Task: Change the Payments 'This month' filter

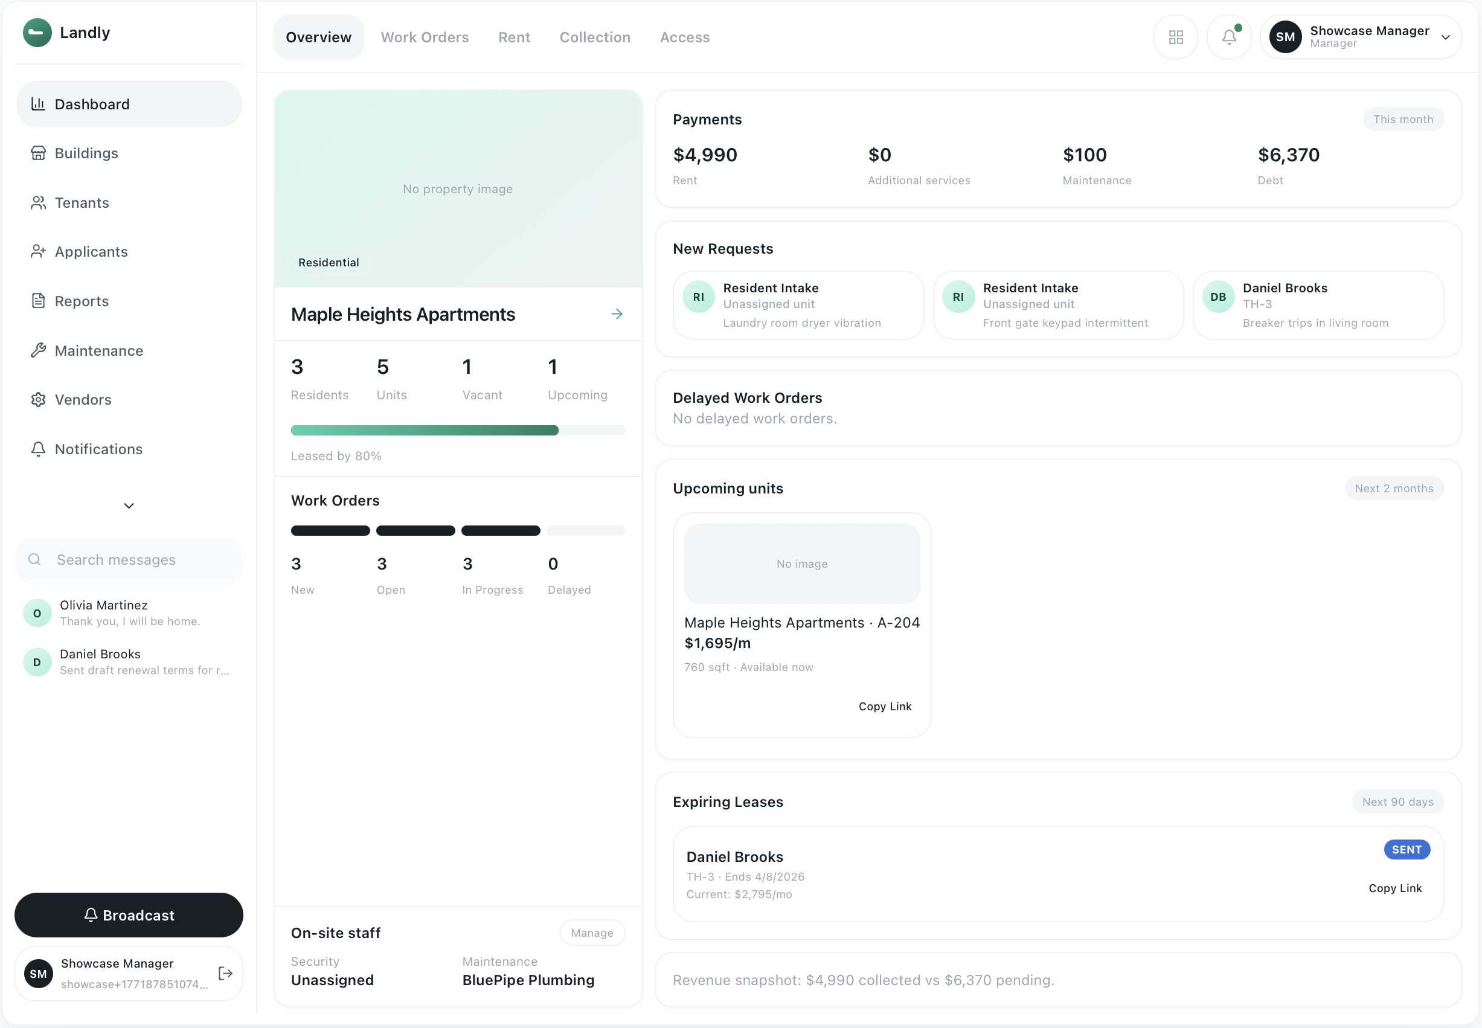Action: pyautogui.click(x=1402, y=119)
